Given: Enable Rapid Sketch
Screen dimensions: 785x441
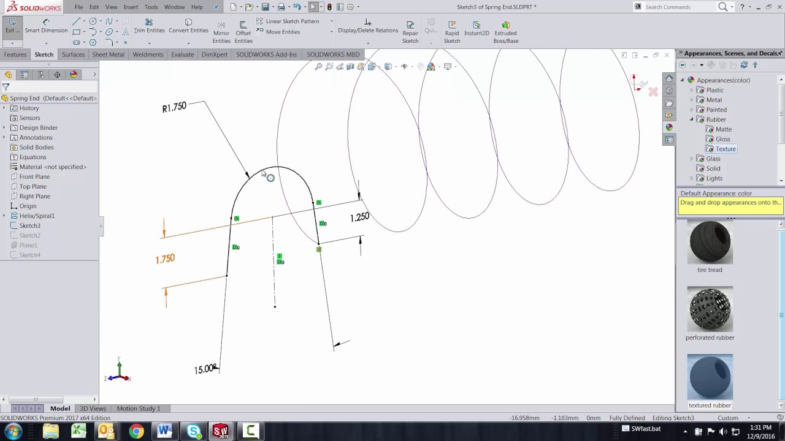Looking at the screenshot, I should [452, 32].
